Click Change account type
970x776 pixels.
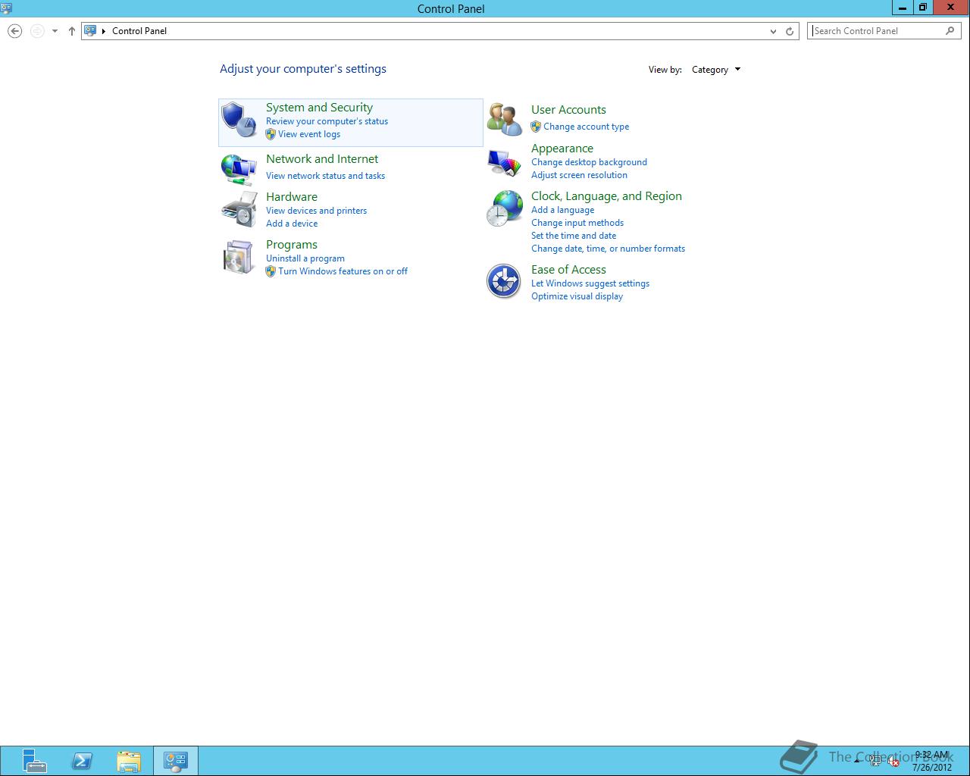[586, 127]
